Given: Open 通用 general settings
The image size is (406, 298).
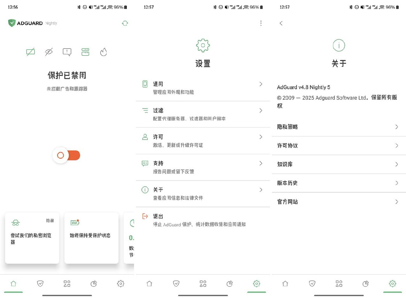Looking at the screenshot, I should click(203, 88).
